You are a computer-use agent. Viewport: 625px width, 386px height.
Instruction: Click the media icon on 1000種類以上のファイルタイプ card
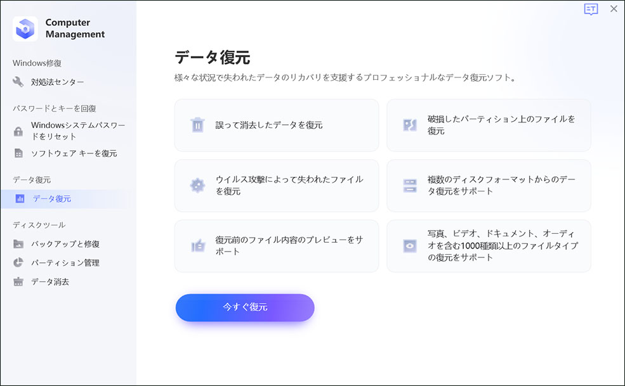pos(410,246)
